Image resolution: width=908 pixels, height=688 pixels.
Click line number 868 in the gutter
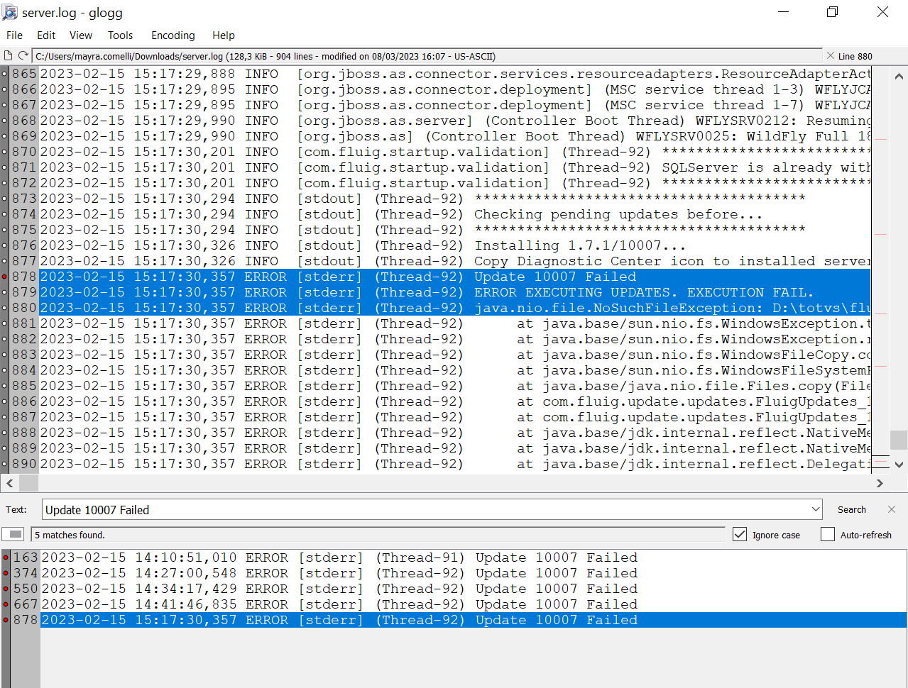24,121
